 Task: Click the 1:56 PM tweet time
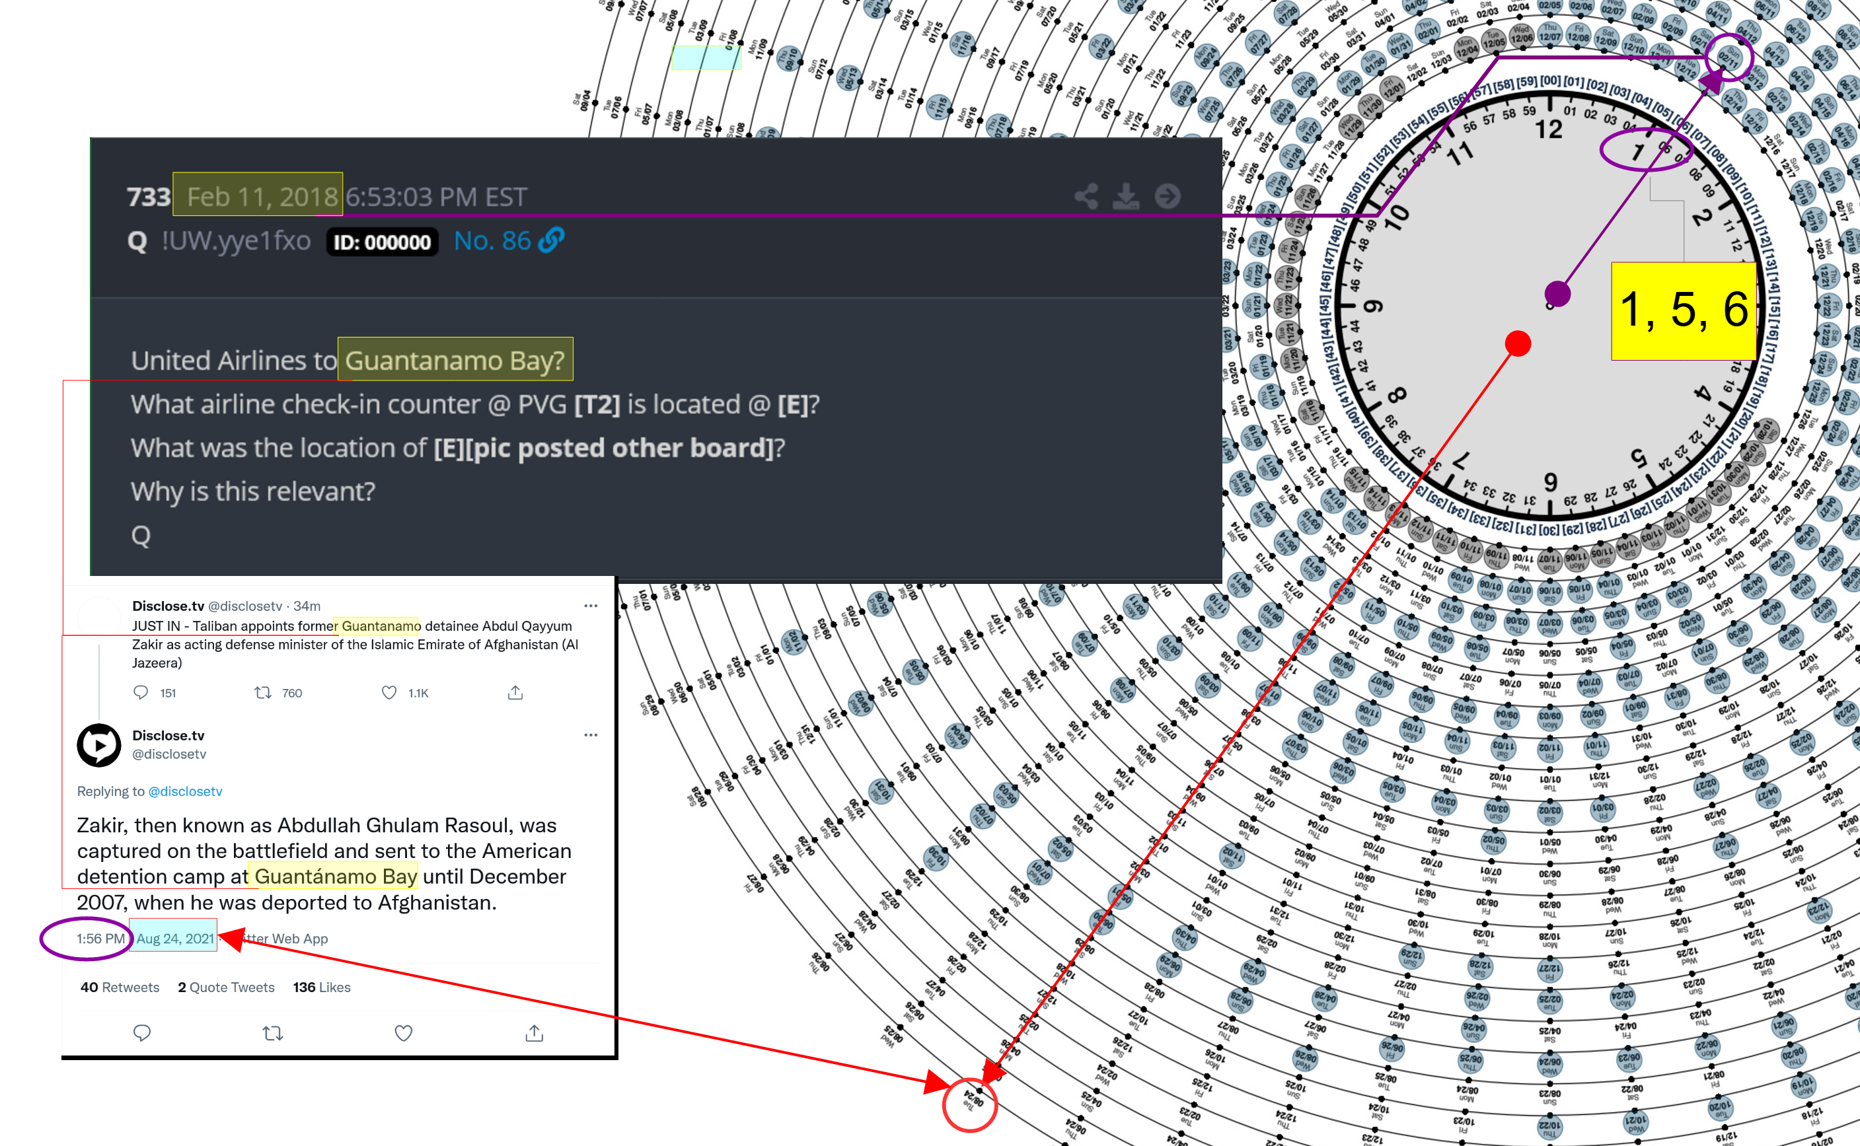(100, 939)
